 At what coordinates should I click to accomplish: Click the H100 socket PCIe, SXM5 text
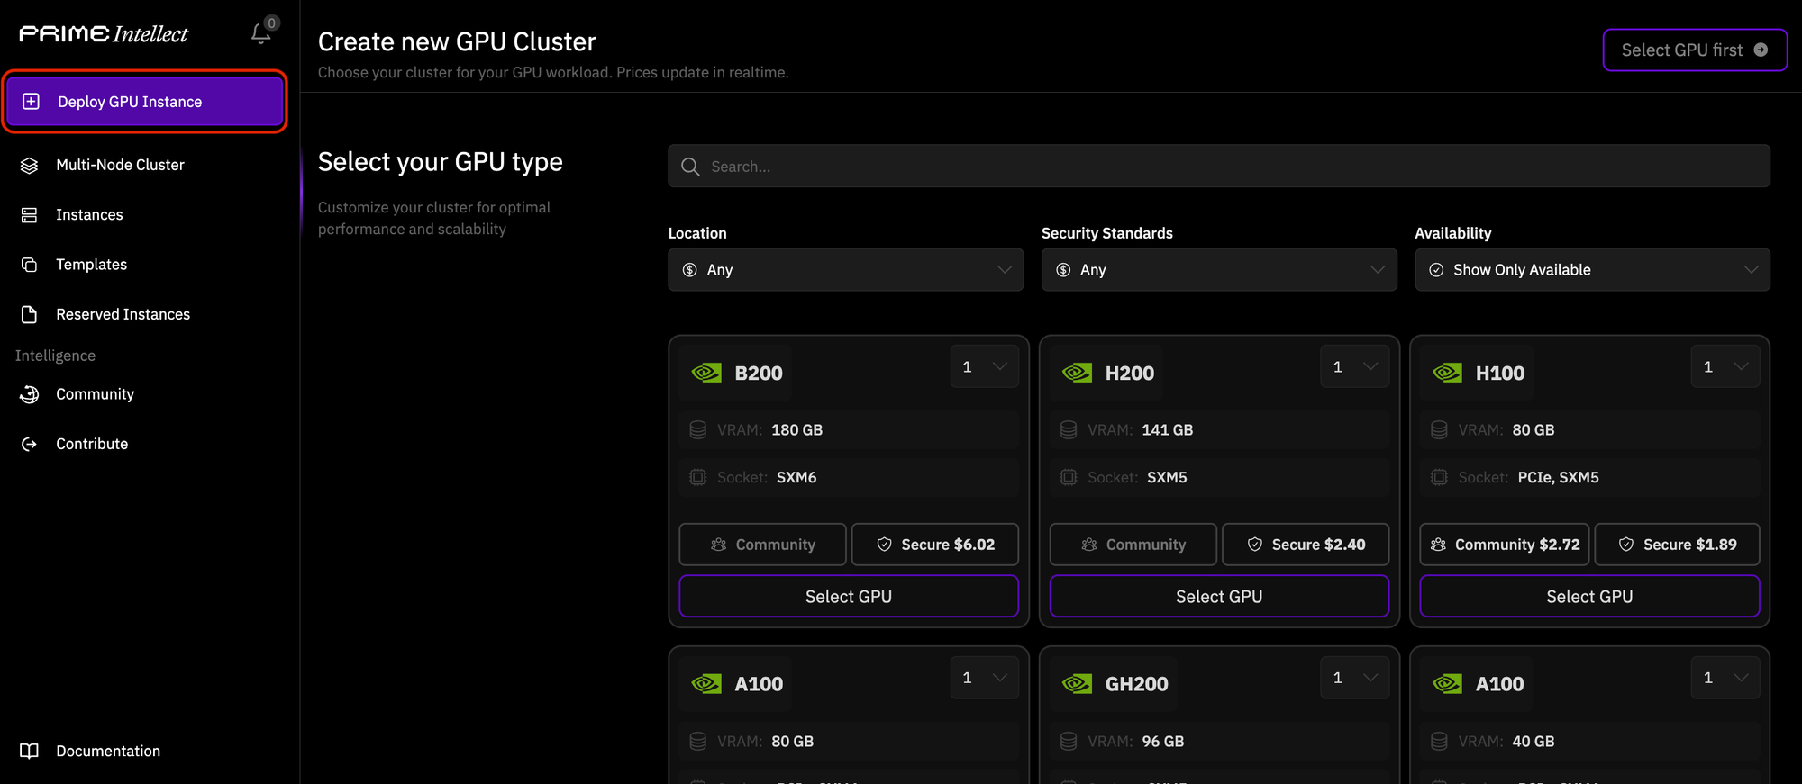click(x=1558, y=477)
